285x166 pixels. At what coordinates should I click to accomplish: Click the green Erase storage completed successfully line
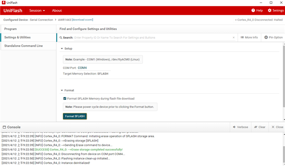(62, 150)
